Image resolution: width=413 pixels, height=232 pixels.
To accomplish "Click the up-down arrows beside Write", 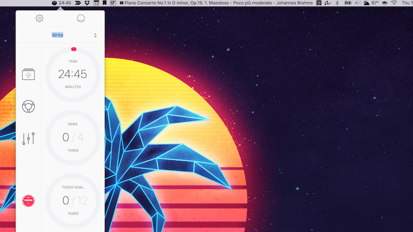I will [95, 35].
